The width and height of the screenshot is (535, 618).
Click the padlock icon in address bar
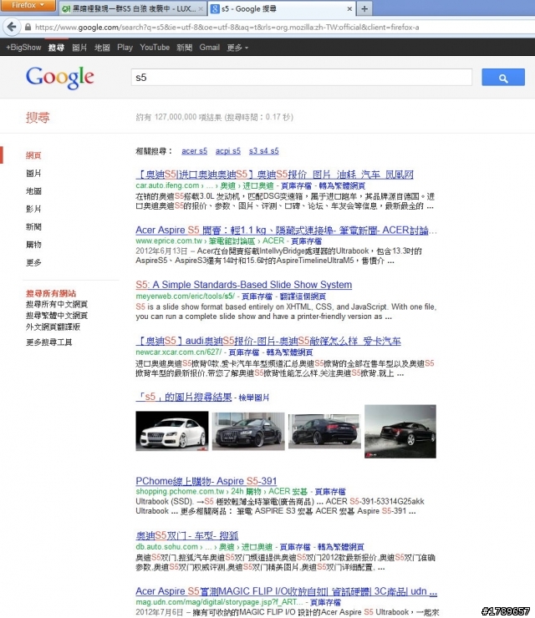coord(28,28)
